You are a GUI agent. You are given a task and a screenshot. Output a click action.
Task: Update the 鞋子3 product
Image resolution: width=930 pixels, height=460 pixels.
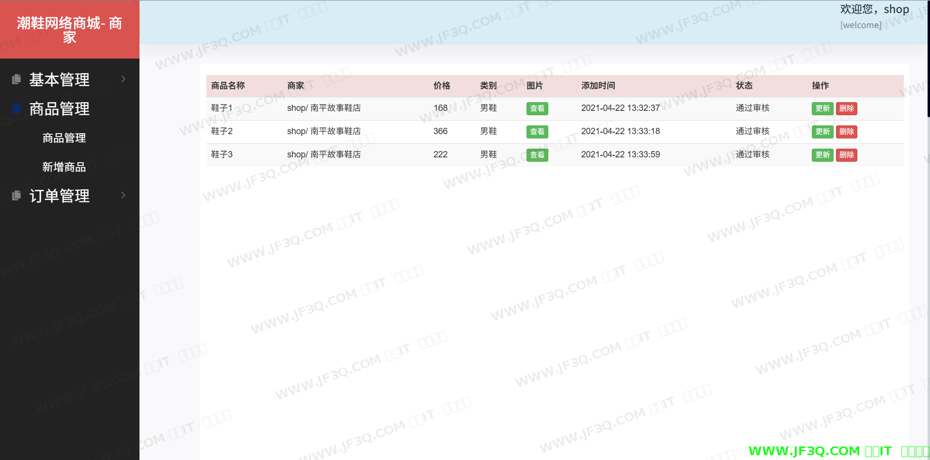pos(822,155)
